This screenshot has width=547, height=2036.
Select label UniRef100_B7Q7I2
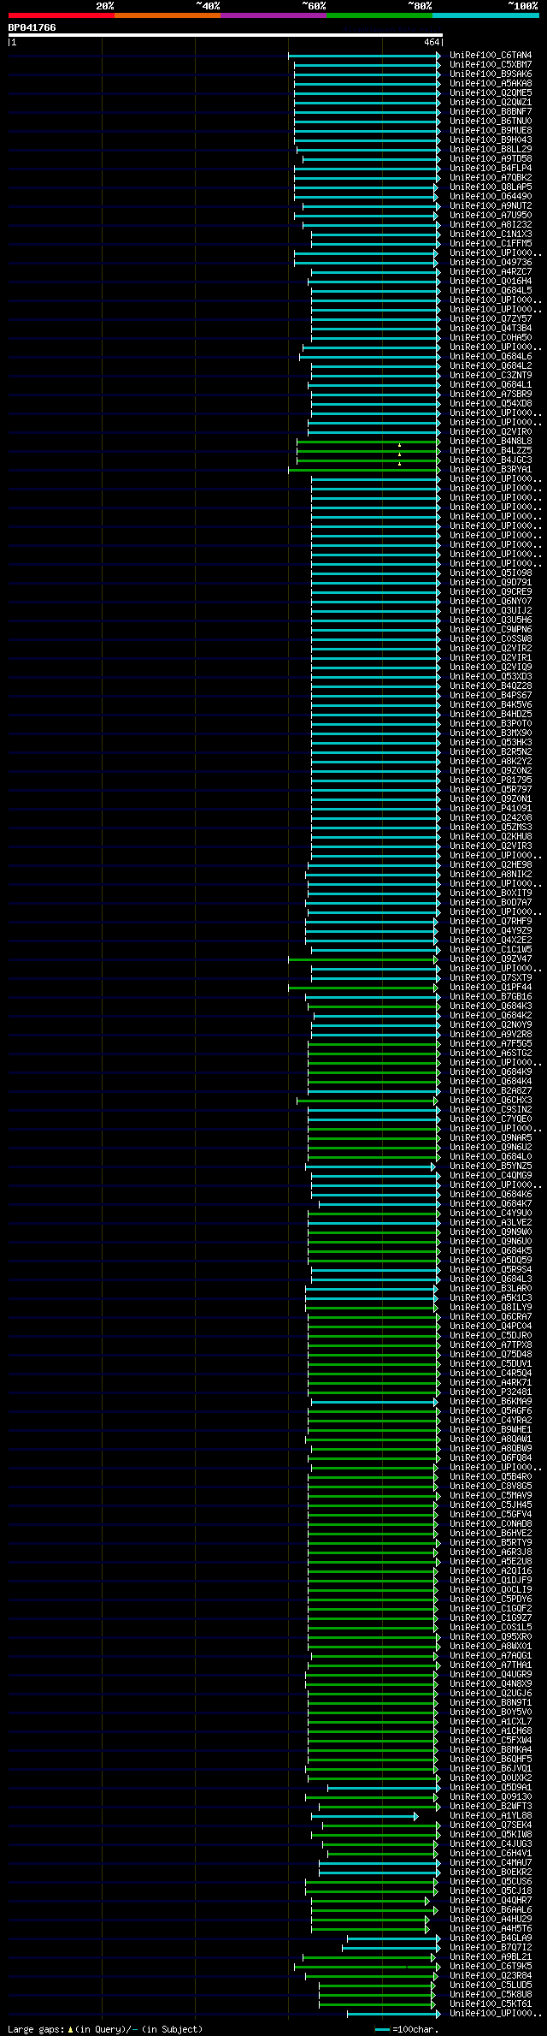(x=491, y=1948)
